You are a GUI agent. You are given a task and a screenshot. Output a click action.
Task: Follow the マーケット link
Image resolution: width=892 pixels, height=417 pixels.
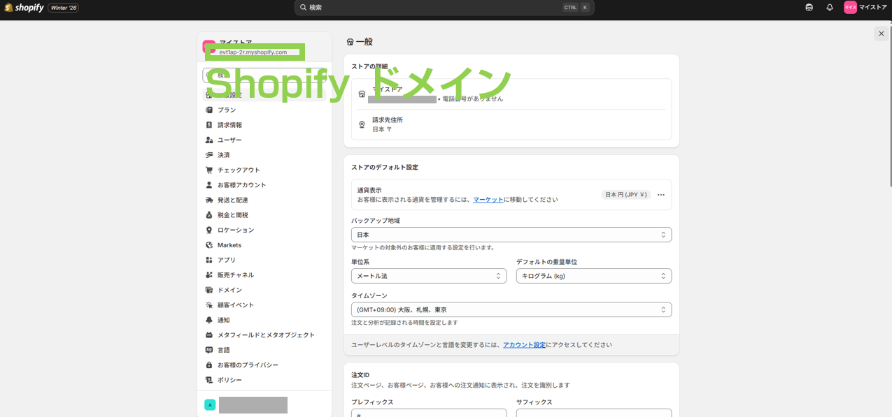(x=488, y=200)
